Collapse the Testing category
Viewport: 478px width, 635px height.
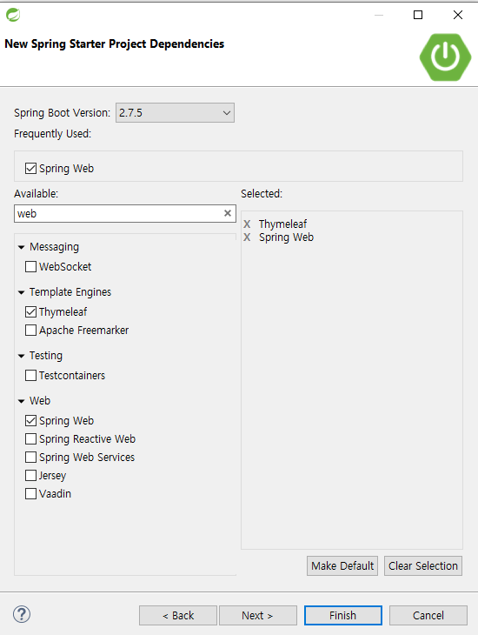pos(22,356)
